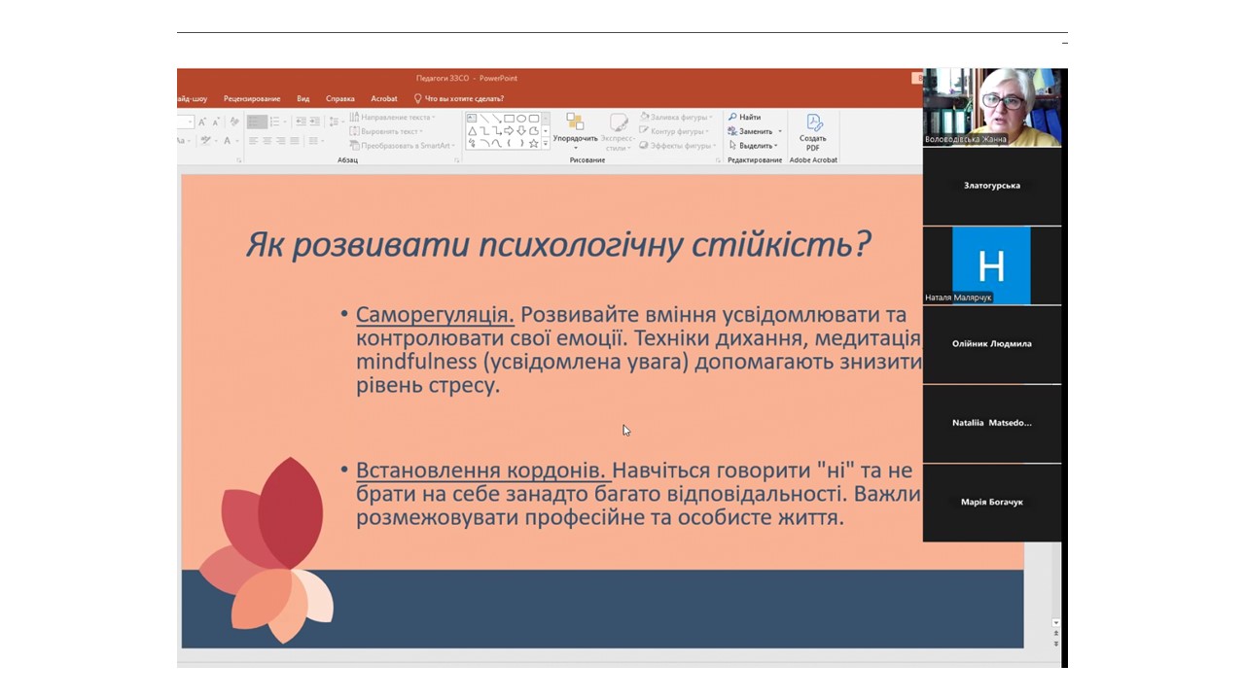
Task: Increase the list indent level
Action: click(315, 122)
